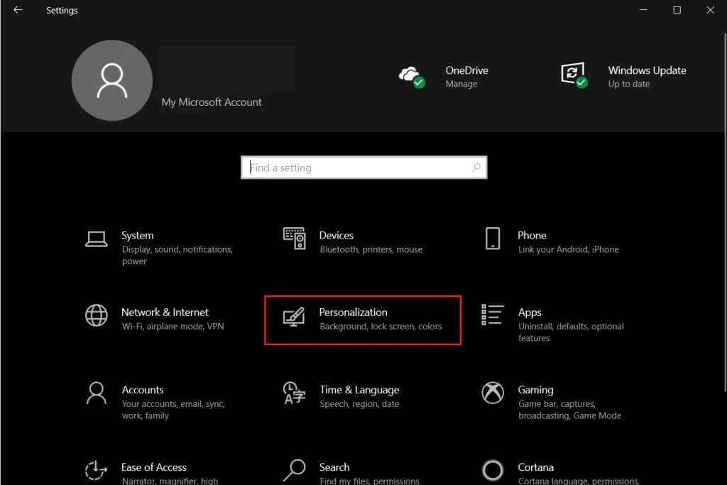The width and height of the screenshot is (727, 485).
Task: Click the back arrow in Settings
Action: (x=18, y=10)
